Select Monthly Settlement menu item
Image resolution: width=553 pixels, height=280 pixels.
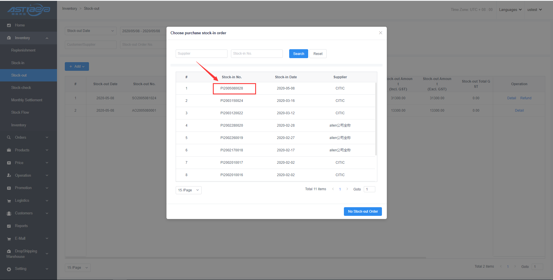point(26,100)
